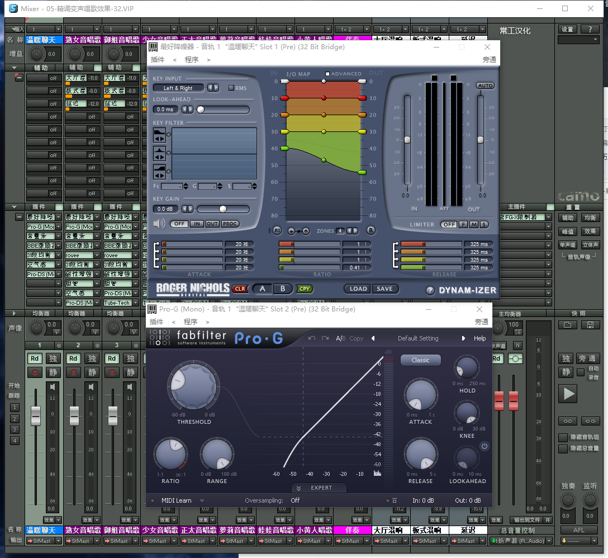Toggle the Pro-G lookahead power button
Screen dimensions: 608x558
pos(484,446)
